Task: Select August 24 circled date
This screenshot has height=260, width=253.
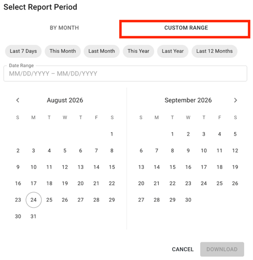Action: click(x=33, y=200)
